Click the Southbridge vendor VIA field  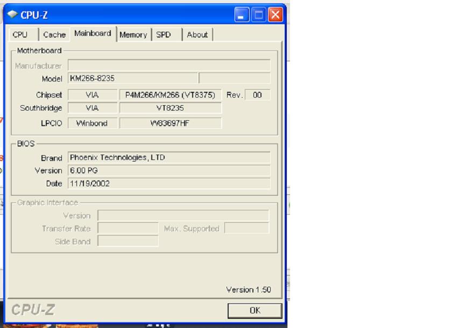point(93,108)
